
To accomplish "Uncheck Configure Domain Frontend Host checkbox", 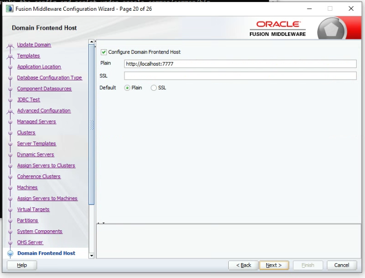I will coord(104,52).
